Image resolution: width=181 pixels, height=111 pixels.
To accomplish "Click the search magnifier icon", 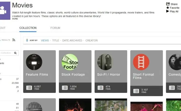I will click(15, 53).
